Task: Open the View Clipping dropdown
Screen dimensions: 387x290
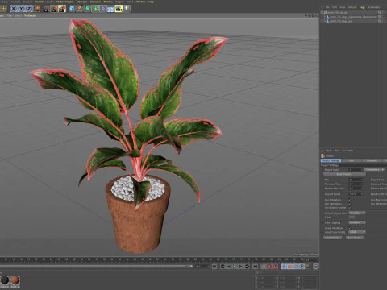Action: pyautogui.click(x=357, y=222)
